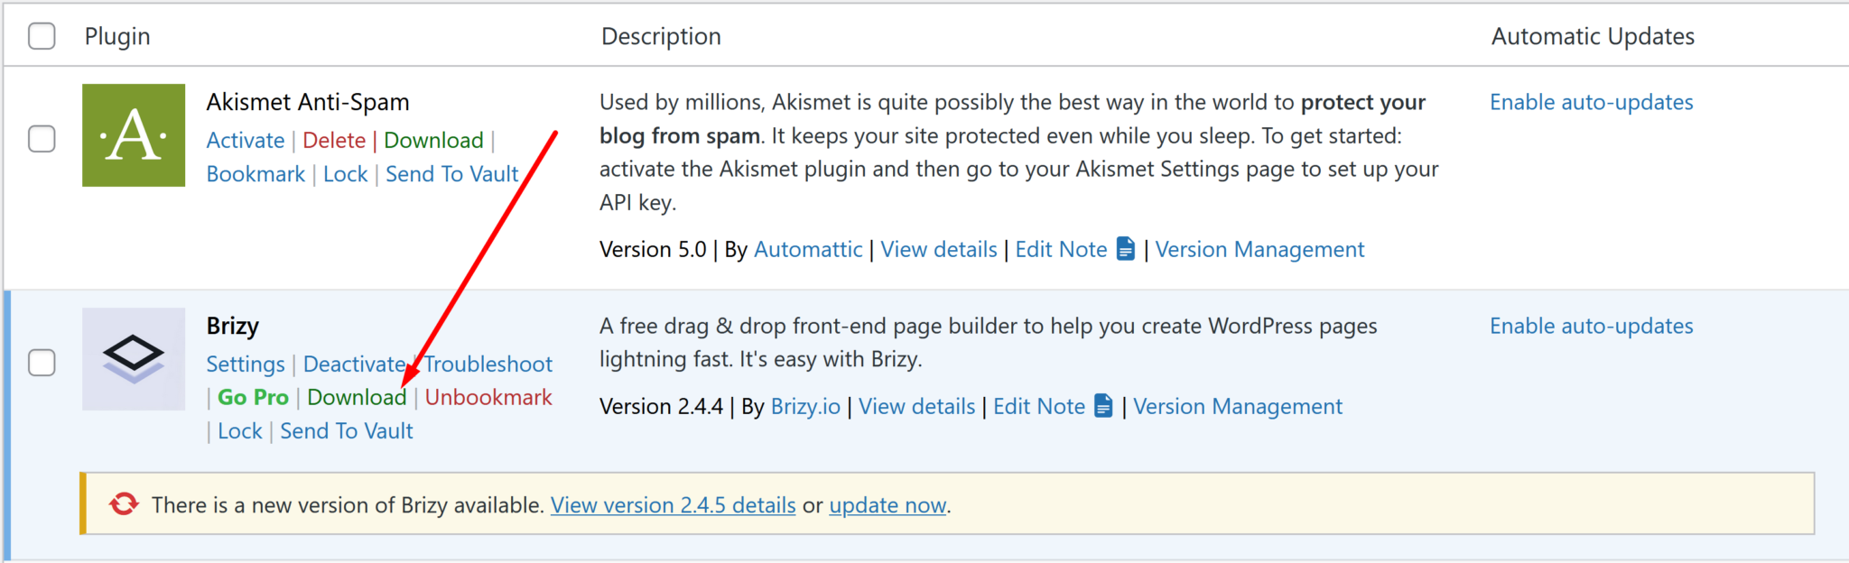The height and width of the screenshot is (563, 1849).
Task: Click the red update refresh icon
Action: [x=125, y=504]
